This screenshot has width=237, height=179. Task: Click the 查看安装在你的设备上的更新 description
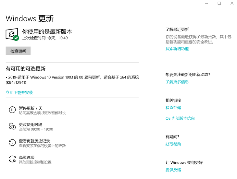click(x=42, y=146)
